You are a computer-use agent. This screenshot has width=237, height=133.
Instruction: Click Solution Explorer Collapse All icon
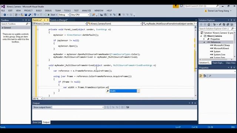tap(228, 24)
